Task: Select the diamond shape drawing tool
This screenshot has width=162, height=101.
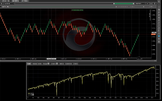Action: 159,18
